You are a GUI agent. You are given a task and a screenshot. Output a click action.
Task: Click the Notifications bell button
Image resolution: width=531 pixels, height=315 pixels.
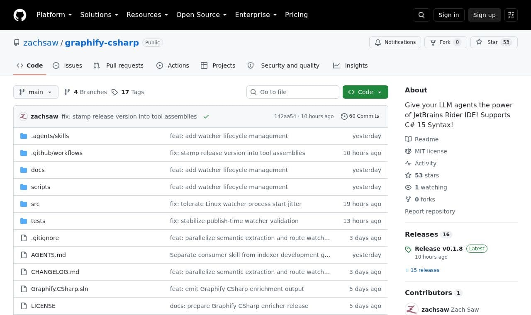[x=395, y=42]
